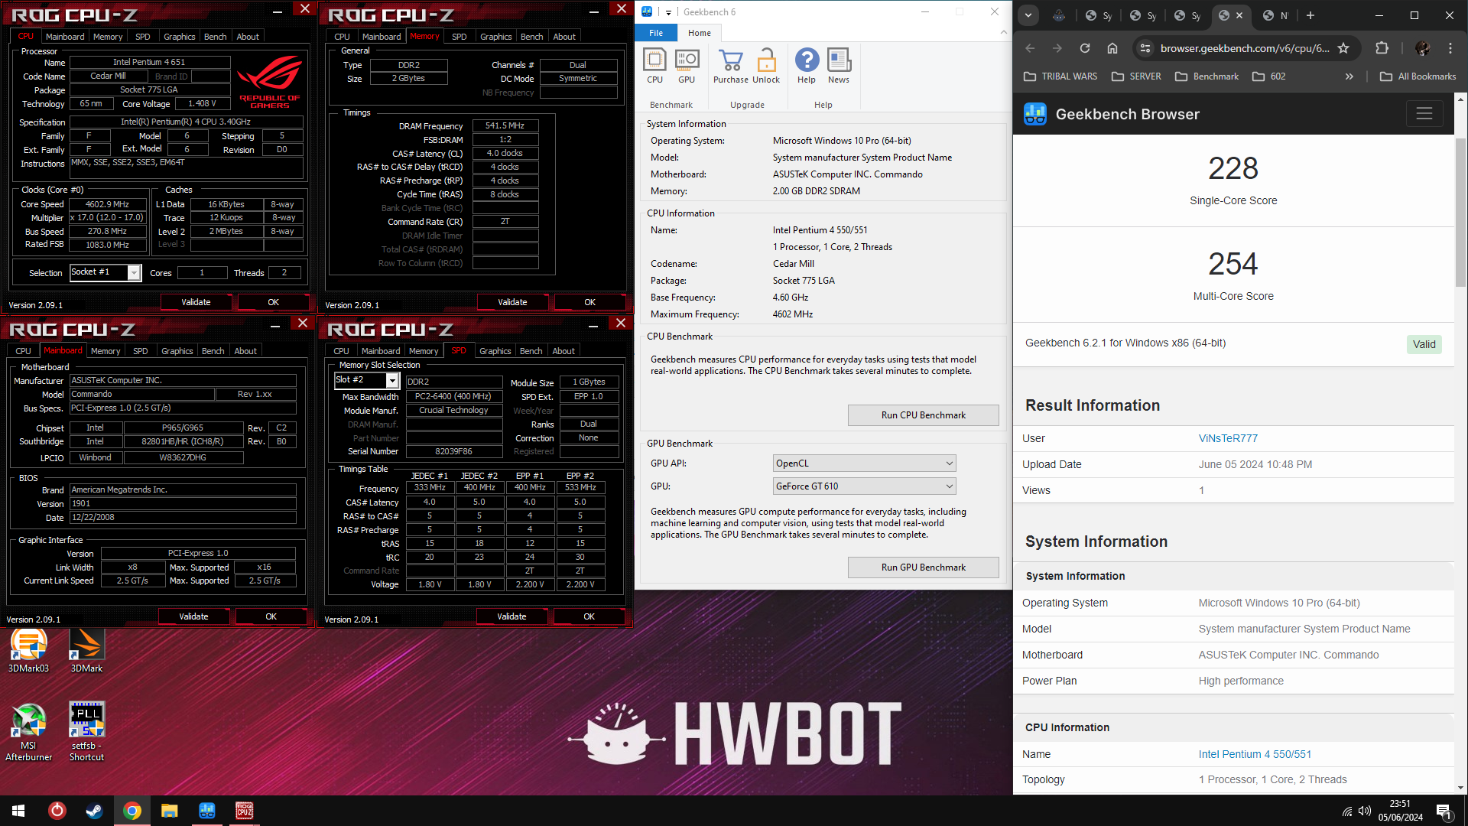Click the Geekbench icon in the taskbar
The width and height of the screenshot is (1468, 826).
click(207, 811)
